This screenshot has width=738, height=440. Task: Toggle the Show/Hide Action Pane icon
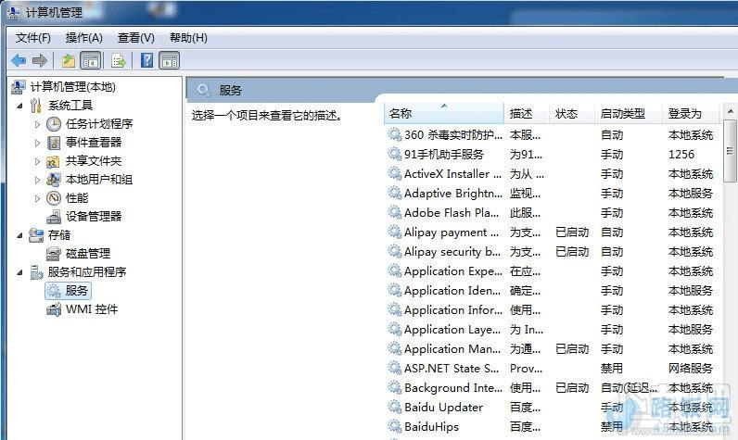pyautogui.click(x=169, y=60)
